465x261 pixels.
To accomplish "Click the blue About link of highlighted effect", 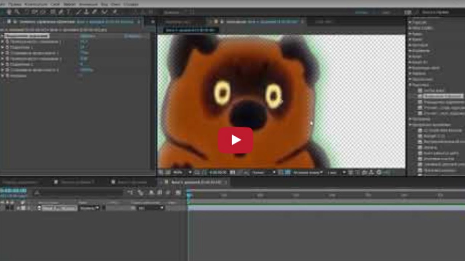I will click(132, 36).
